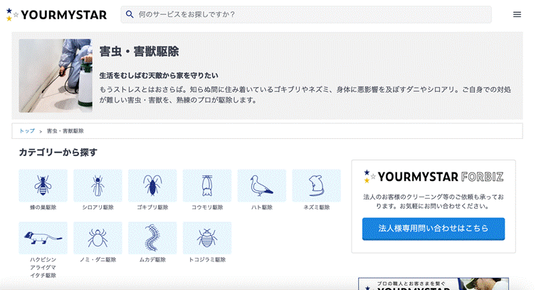Select the centipede (ムカデ) extermination icon

(x=152, y=238)
